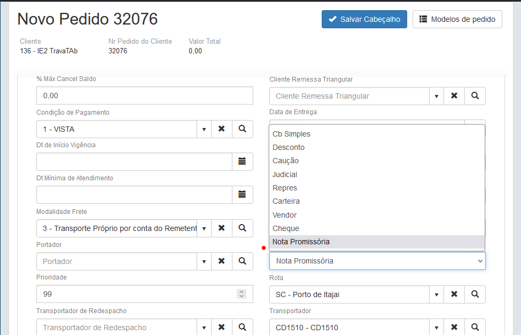The image size is (521, 335).
Task: Clear the Condição de Pagamento field
Action: (x=222, y=129)
